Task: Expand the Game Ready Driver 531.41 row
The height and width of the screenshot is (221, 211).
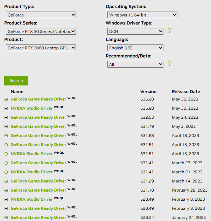Action: click(x=6, y=163)
